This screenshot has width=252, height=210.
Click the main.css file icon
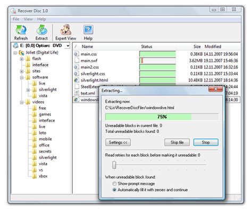coord(77,54)
